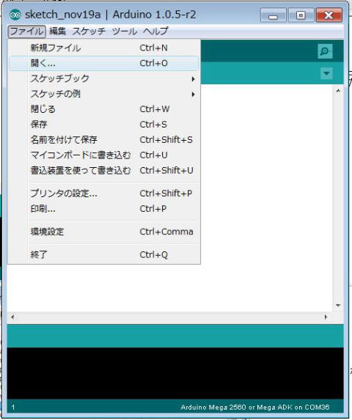Image resolution: width=352 pixels, height=420 pixels.
Task: Click the Arduino logo in title bar
Action: (15, 15)
